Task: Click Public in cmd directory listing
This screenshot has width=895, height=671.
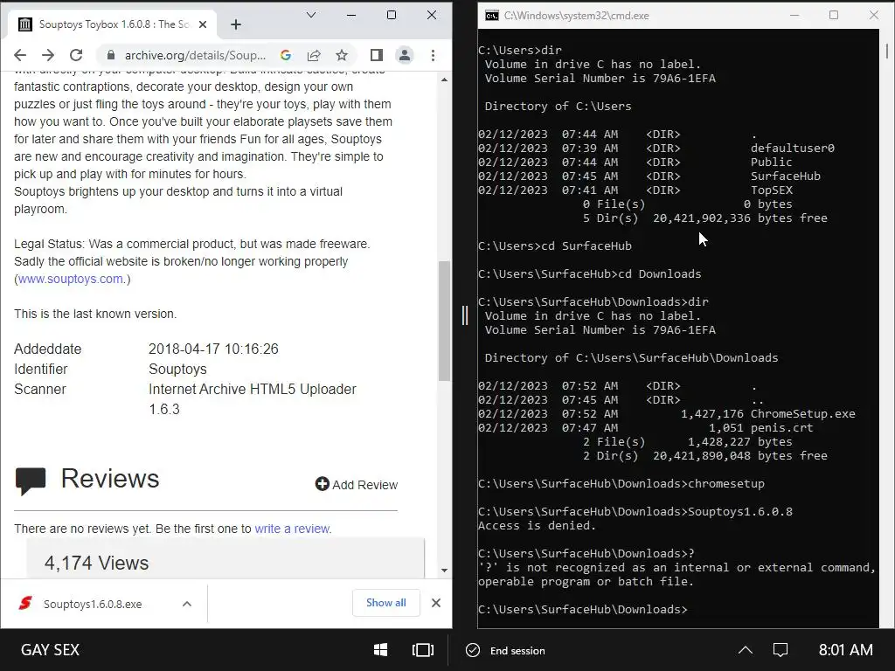Action: (x=771, y=162)
